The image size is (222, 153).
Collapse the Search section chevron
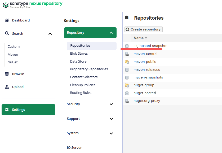(x=50, y=34)
